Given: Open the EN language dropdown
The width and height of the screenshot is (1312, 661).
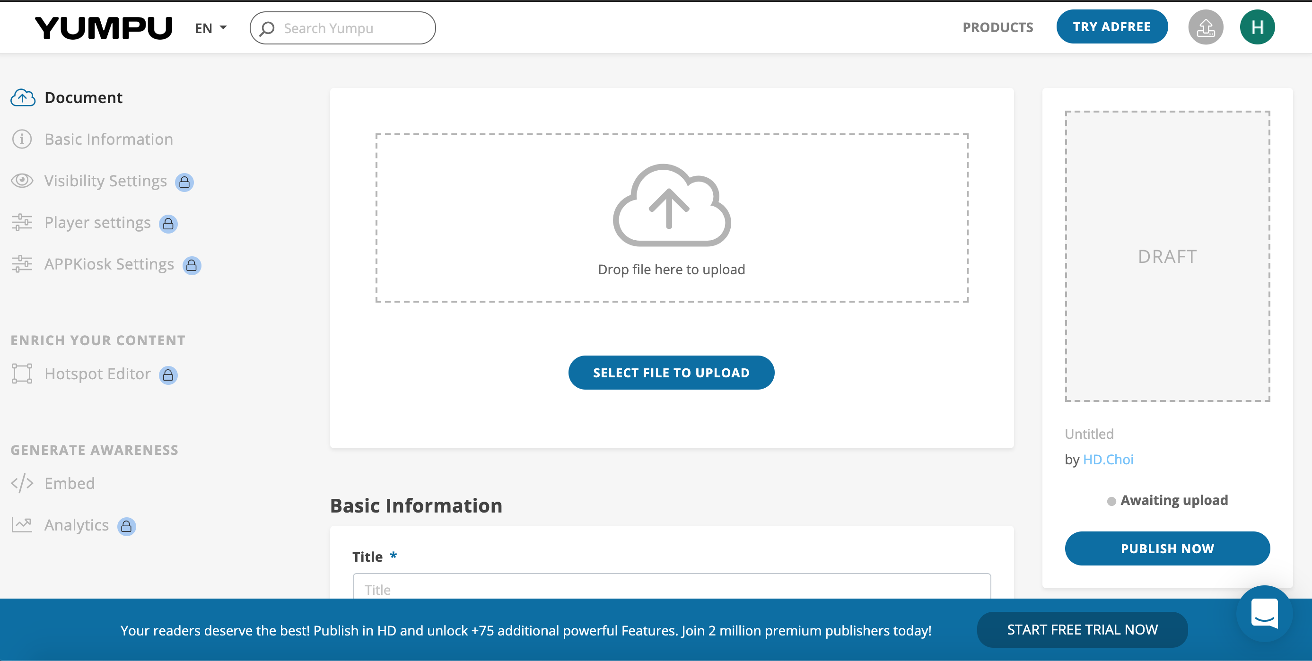Looking at the screenshot, I should point(210,28).
